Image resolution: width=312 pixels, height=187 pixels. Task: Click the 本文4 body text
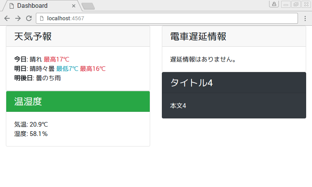click(x=178, y=106)
